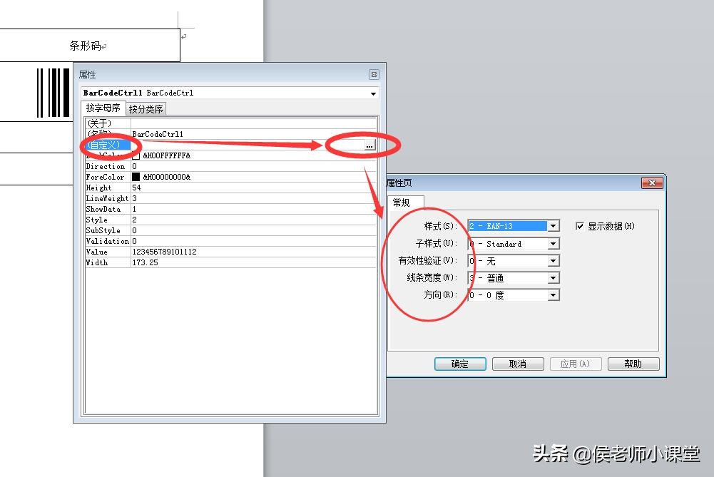Select the ShowData property row
The height and width of the screenshot is (477, 714).
click(230, 210)
